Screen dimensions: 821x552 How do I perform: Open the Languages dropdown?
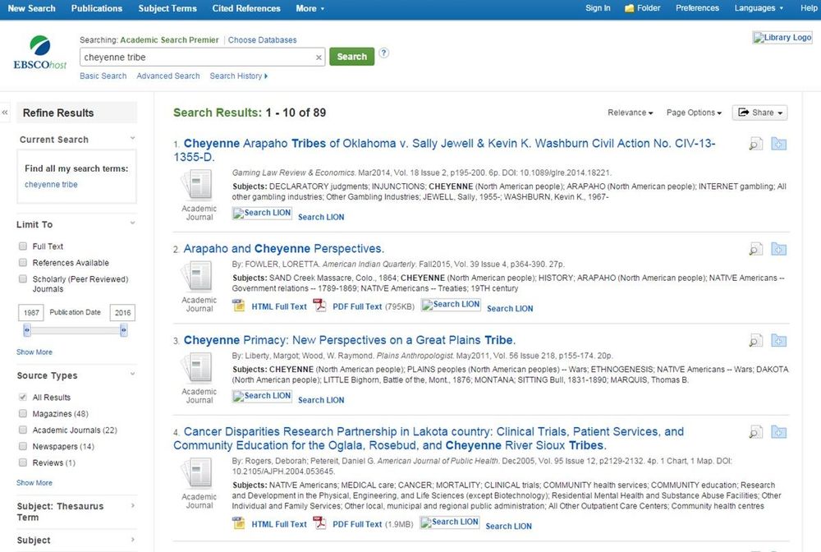pos(759,8)
